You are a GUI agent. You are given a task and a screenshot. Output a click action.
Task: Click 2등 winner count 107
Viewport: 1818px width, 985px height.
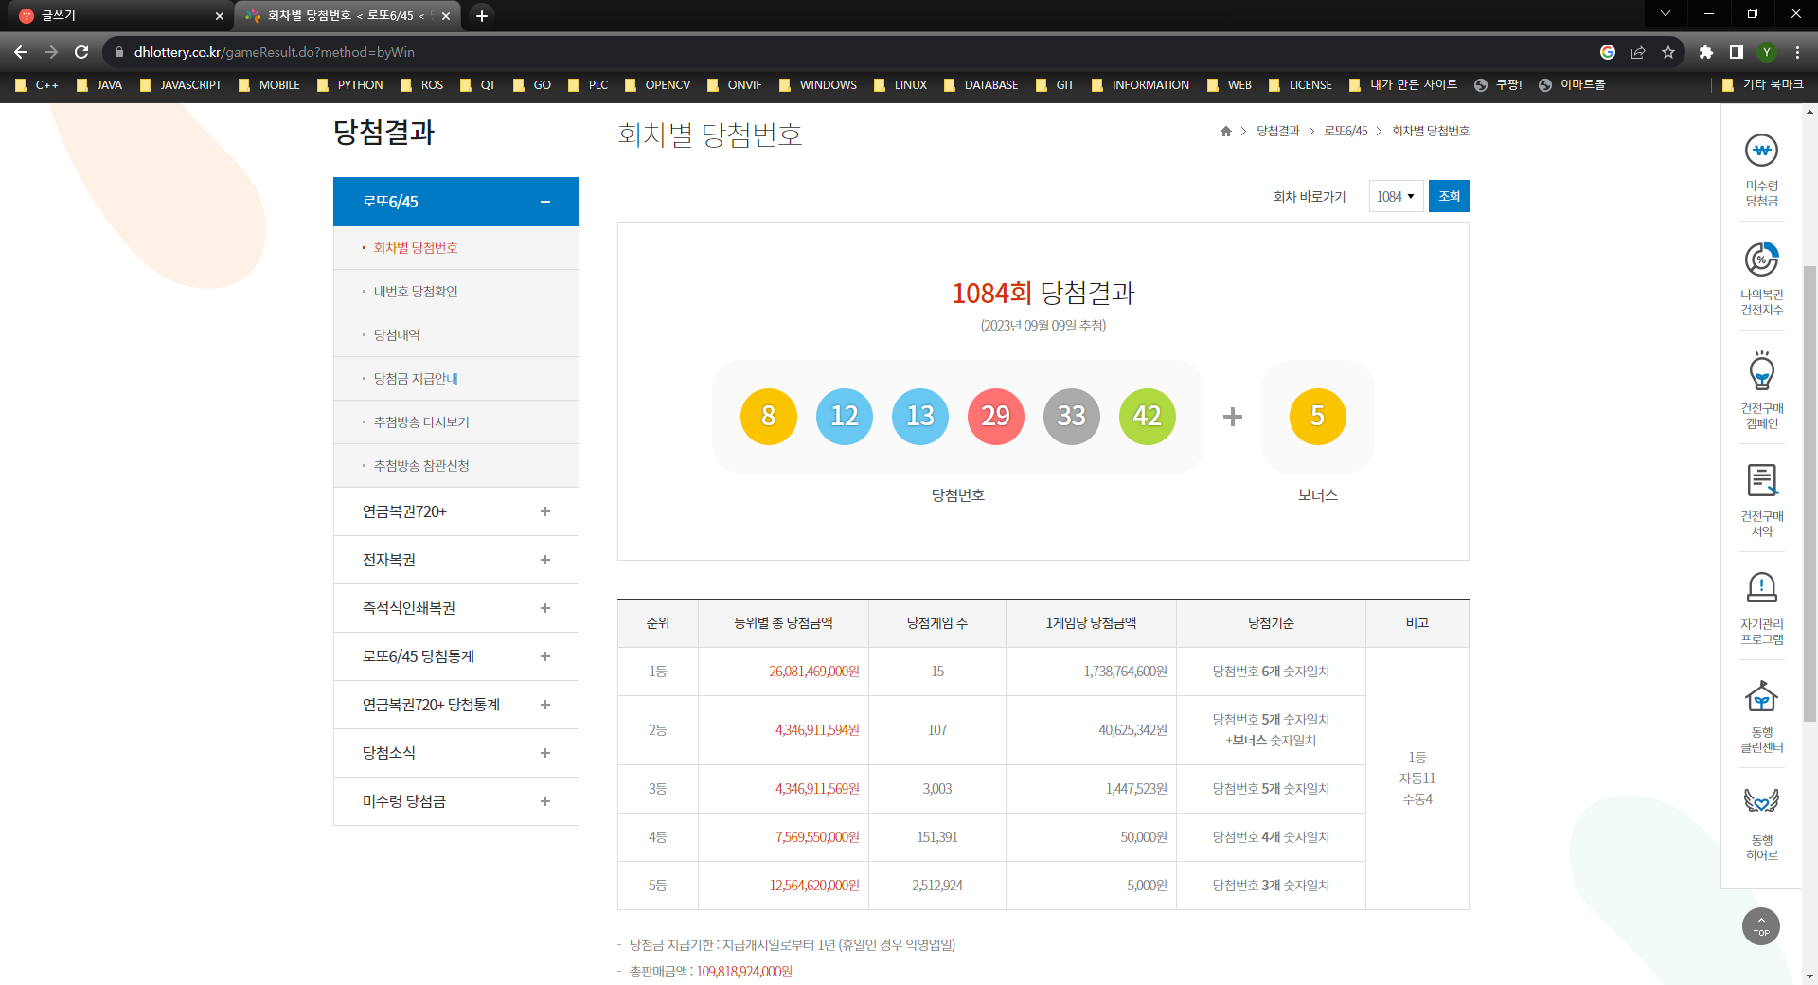(937, 730)
